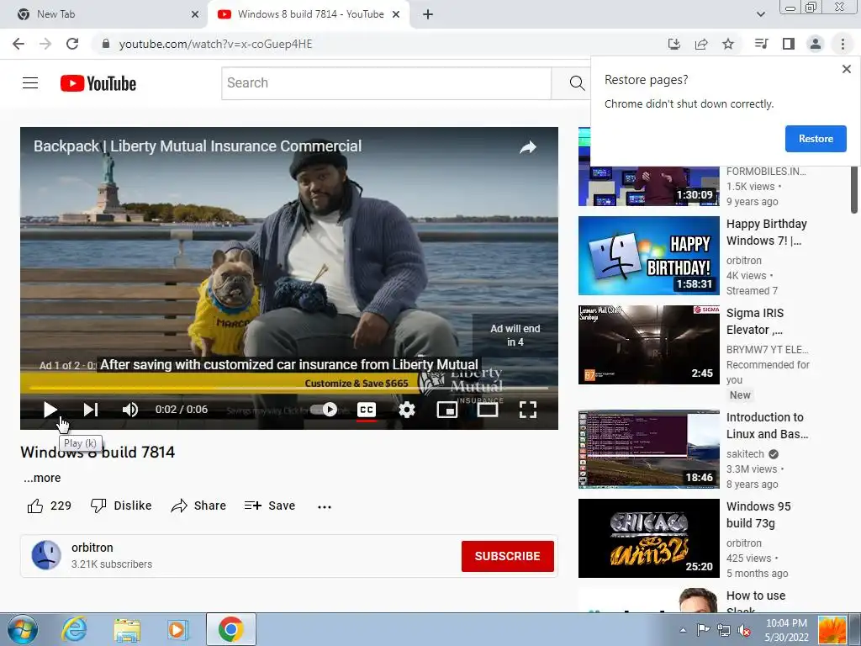Click the magnifier search button
This screenshot has width=861, height=646.
tap(577, 83)
